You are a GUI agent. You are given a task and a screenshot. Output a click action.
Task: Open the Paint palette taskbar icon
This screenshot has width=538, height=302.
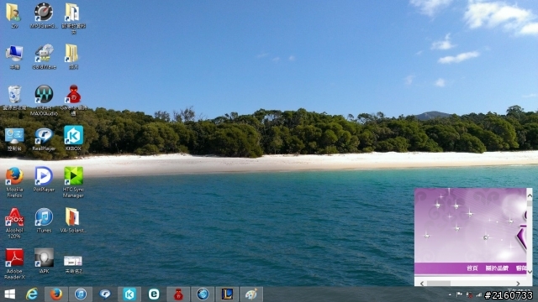point(251,294)
